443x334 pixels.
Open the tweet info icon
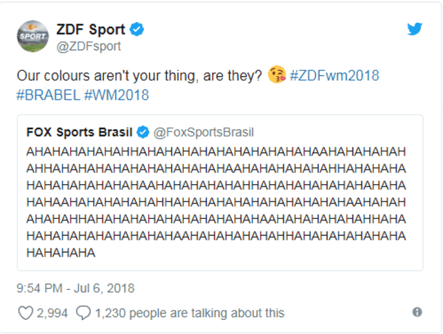pos(417,312)
